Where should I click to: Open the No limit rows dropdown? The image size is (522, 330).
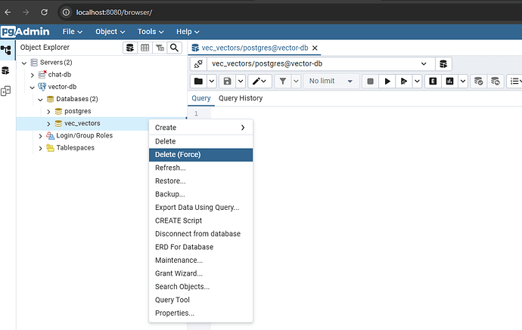pyautogui.click(x=331, y=81)
